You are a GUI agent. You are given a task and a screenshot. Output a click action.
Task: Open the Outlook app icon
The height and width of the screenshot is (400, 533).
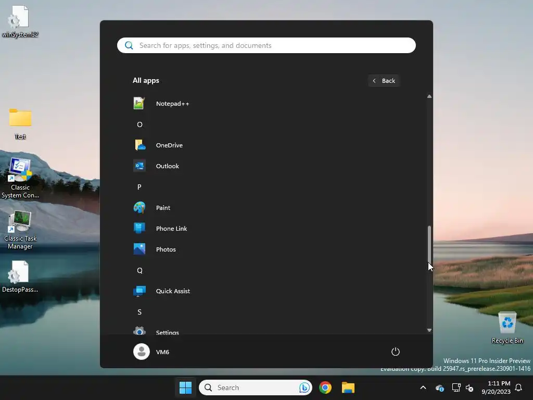[x=139, y=166]
